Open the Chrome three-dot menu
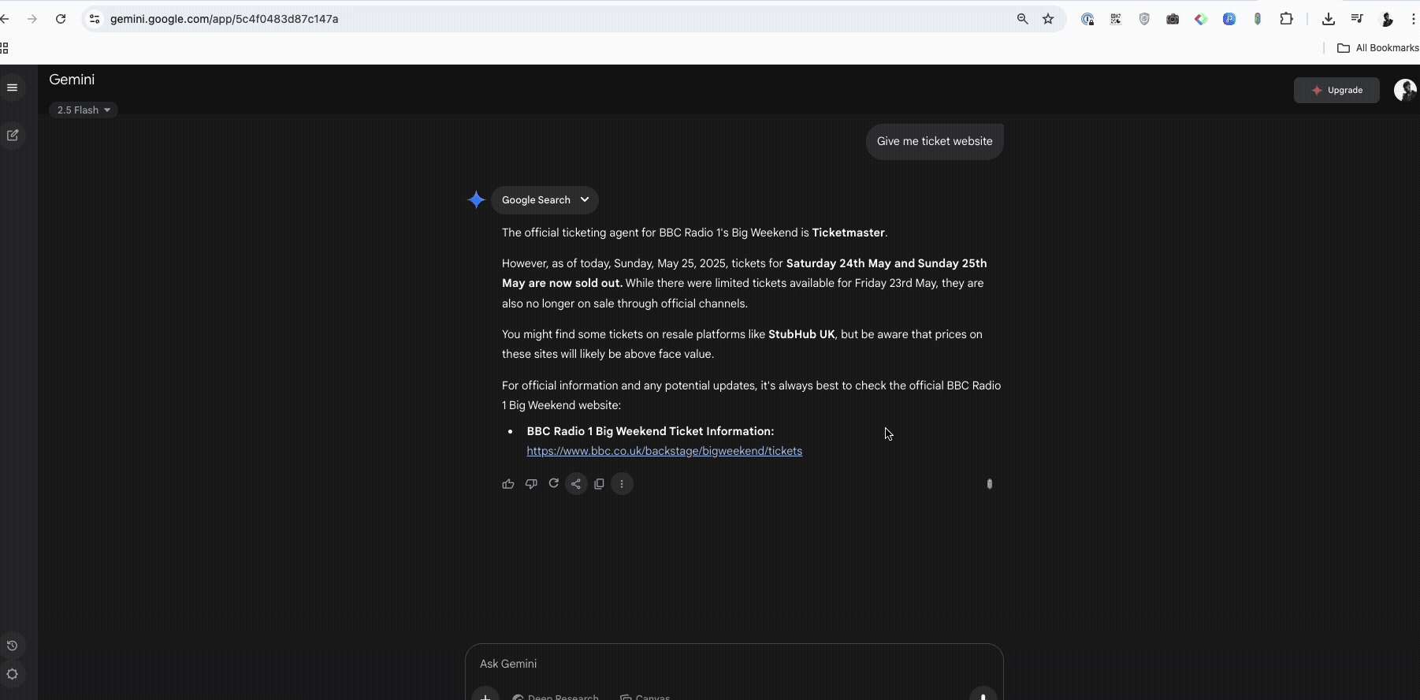 pyautogui.click(x=1414, y=19)
